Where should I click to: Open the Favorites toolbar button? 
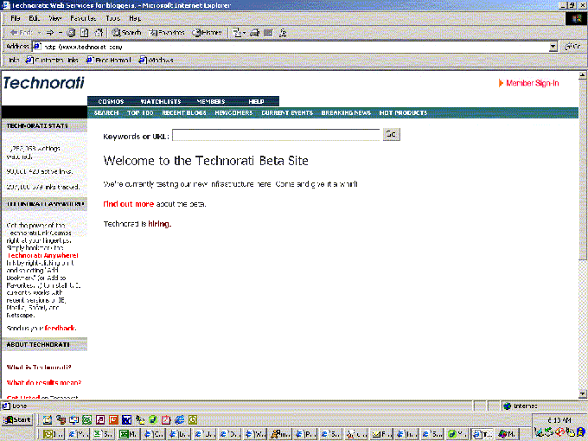click(x=167, y=33)
